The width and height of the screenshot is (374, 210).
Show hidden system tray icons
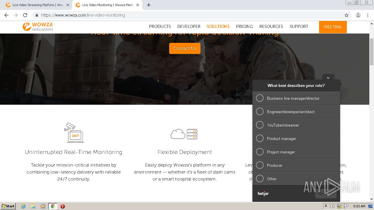click(326, 206)
